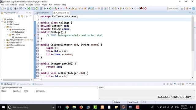The image size is (196, 110).
Task: Toggle Mark Occurrences highlighter icon
Action: (92, 9)
